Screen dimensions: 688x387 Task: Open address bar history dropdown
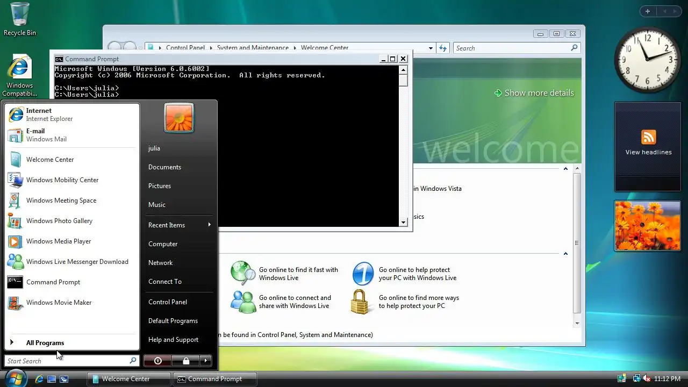431,48
